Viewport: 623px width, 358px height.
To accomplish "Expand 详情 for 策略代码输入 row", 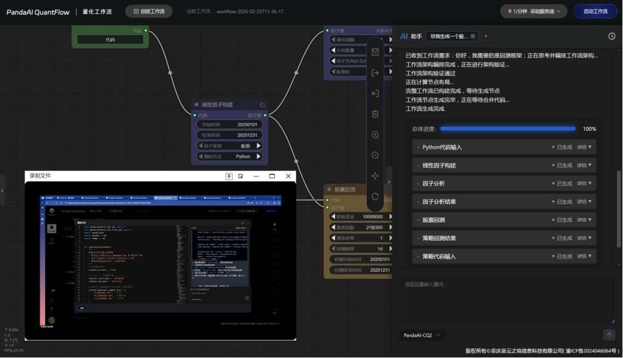I will 584,257.
